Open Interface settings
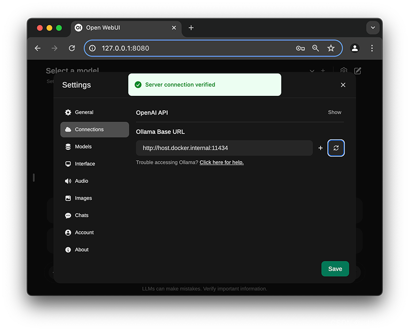 [94, 164]
